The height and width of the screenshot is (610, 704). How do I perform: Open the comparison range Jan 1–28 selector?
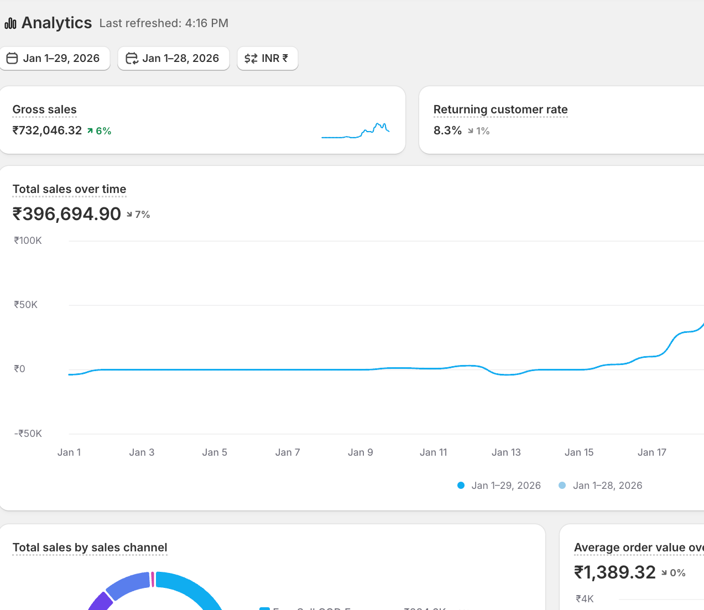click(x=173, y=58)
